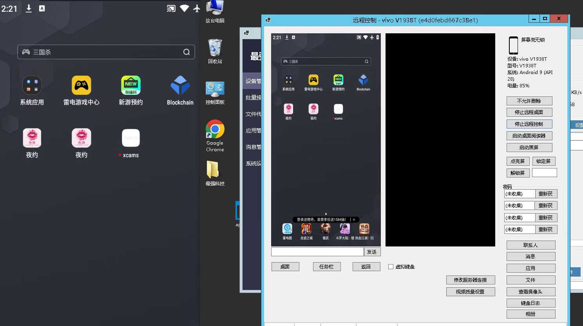Image resolution: width=583 pixels, height=326 pixels.
Task: Click the 三国杀 search bar on large phone screen
Action: tap(102, 52)
